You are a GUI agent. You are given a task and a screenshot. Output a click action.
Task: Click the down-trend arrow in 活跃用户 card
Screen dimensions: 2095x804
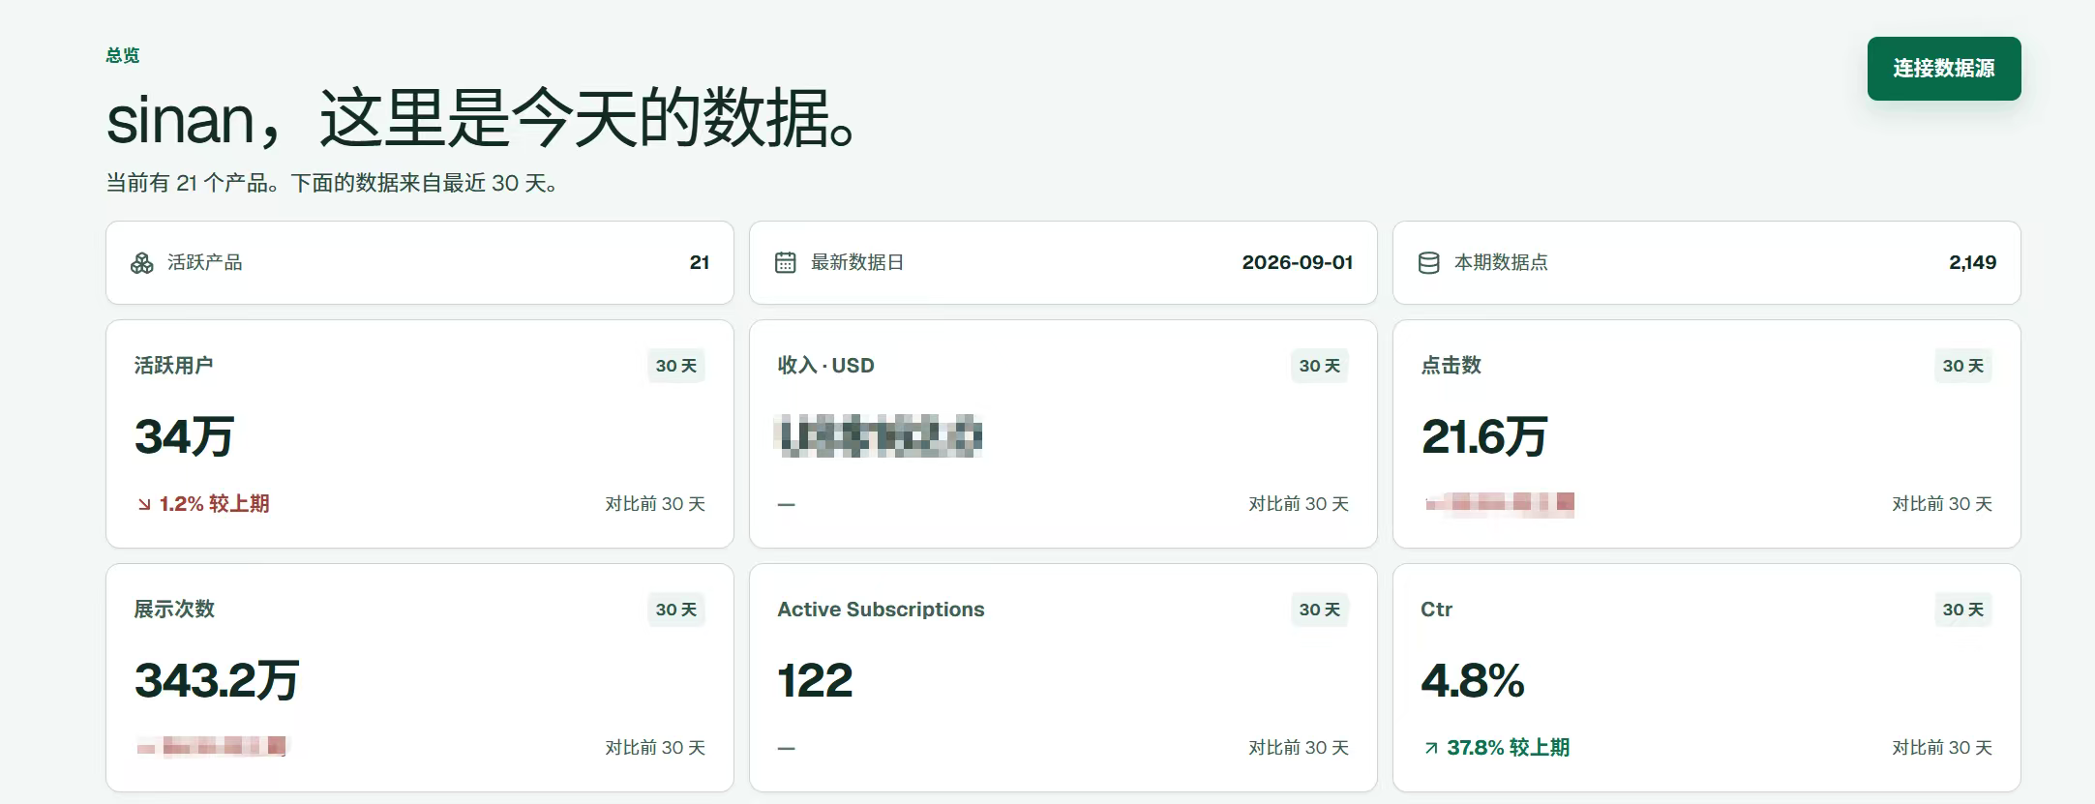pyautogui.click(x=144, y=504)
